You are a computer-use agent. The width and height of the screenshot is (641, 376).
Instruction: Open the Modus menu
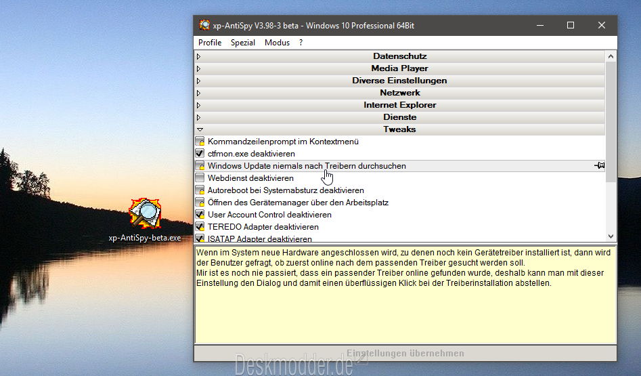(x=277, y=43)
